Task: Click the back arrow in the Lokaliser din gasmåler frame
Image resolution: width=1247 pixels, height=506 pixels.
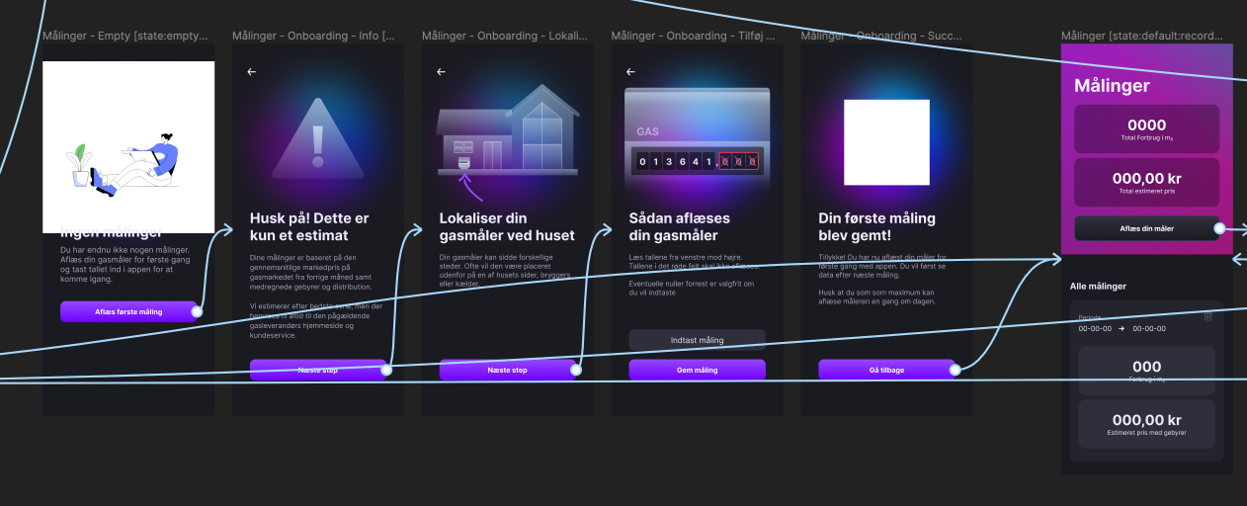Action: 441,72
